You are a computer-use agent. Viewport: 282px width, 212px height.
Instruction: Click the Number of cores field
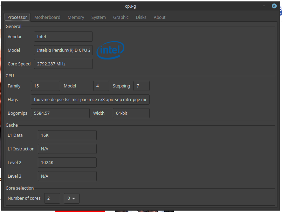[52, 198]
